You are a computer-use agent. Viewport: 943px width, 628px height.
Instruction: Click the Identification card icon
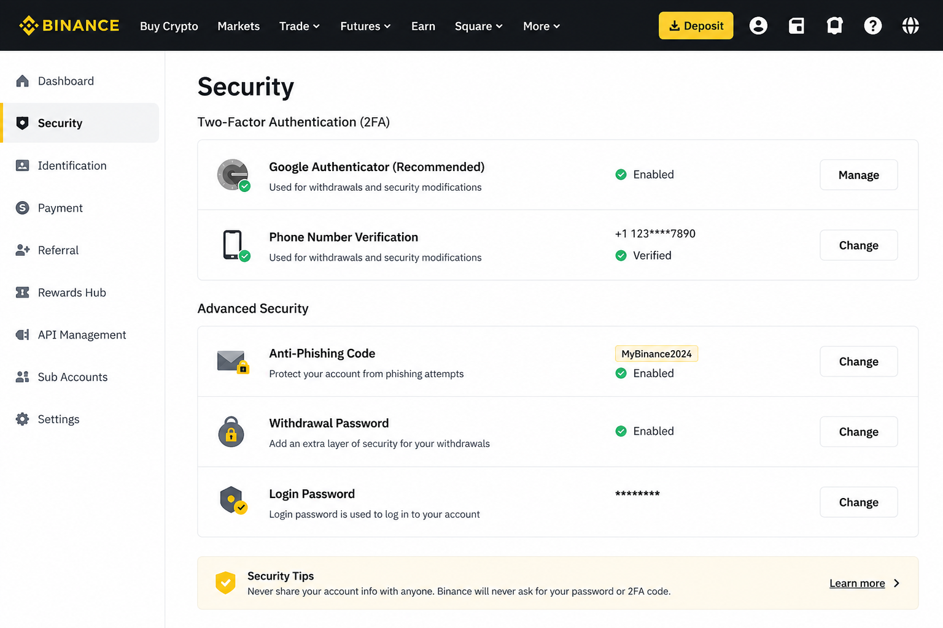click(23, 166)
